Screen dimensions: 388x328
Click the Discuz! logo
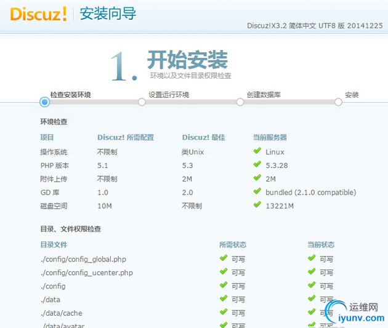tap(38, 14)
